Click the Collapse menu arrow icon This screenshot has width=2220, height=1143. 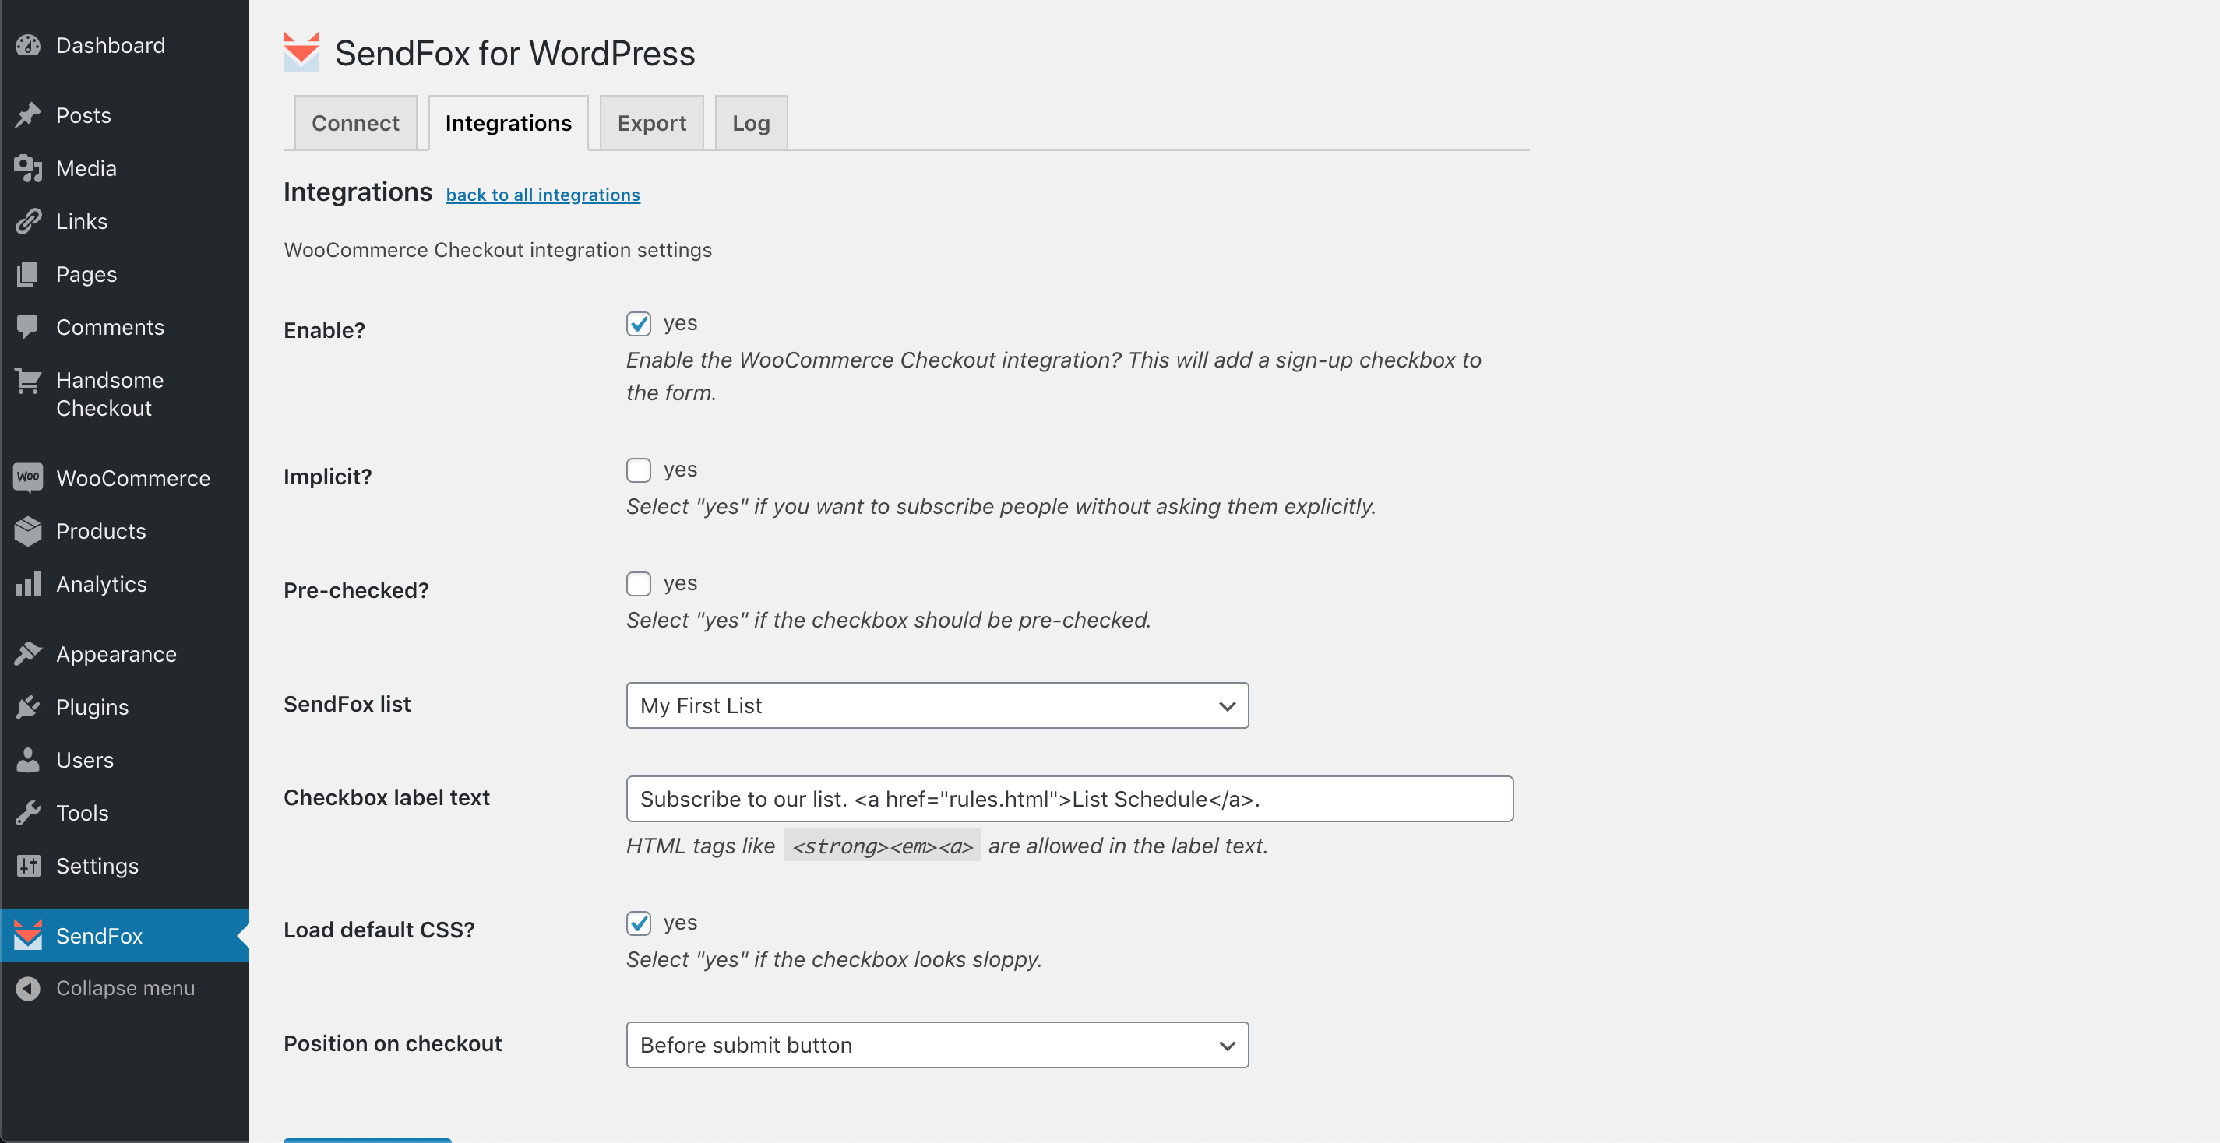click(29, 989)
